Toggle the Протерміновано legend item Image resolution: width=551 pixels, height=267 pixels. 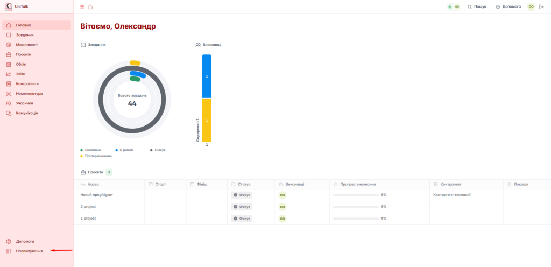click(96, 156)
